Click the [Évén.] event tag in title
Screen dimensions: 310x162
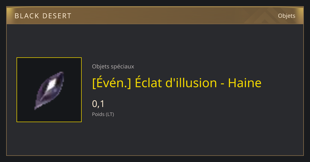click(x=112, y=83)
